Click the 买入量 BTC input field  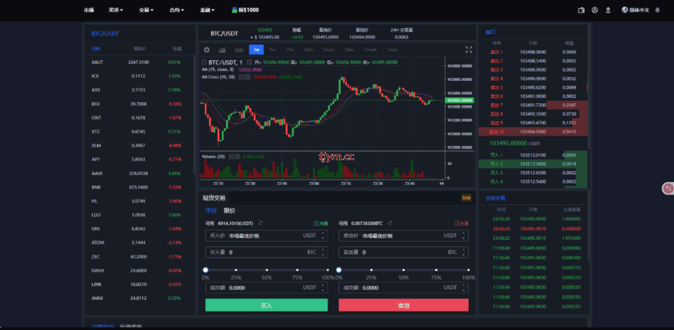(x=263, y=252)
